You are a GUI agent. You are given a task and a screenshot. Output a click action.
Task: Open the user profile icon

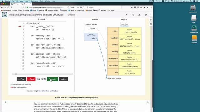click(139, 15)
